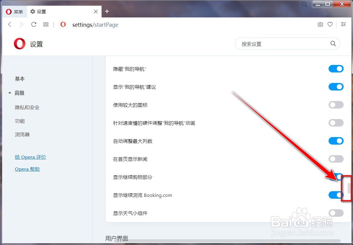353x245 pixels.
Task: Disable 隐藏"我的导航" toggle
Action: tap(336, 69)
